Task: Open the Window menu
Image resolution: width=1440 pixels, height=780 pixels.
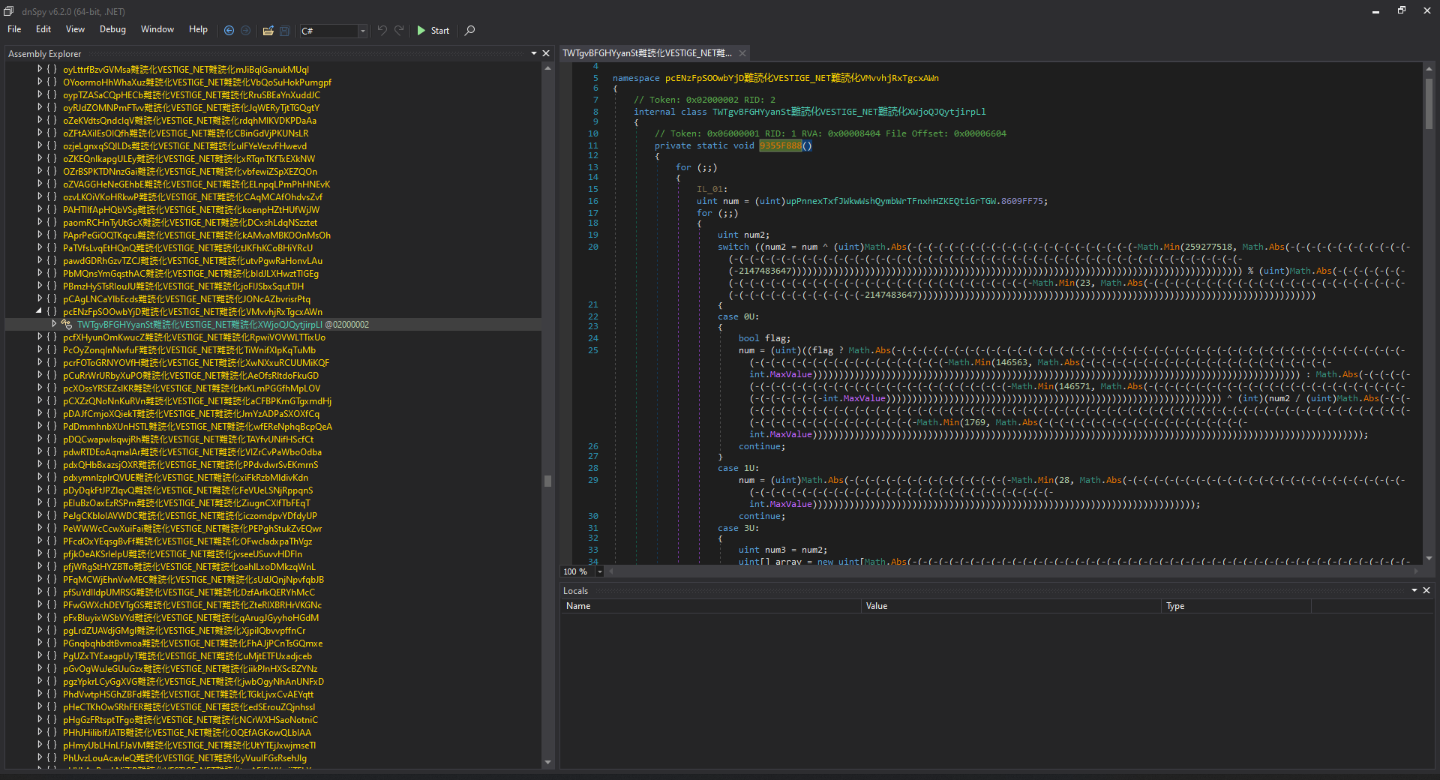Action: [157, 29]
